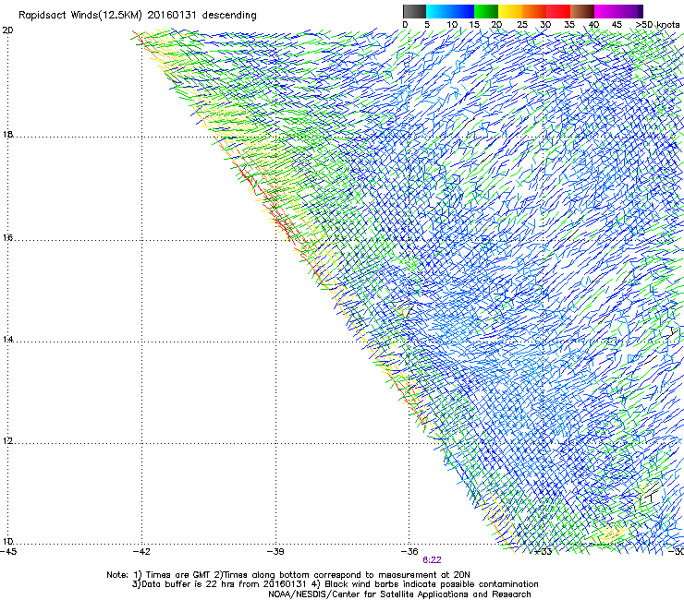Click the latitude label 10
684x600 pixels.
[7, 542]
